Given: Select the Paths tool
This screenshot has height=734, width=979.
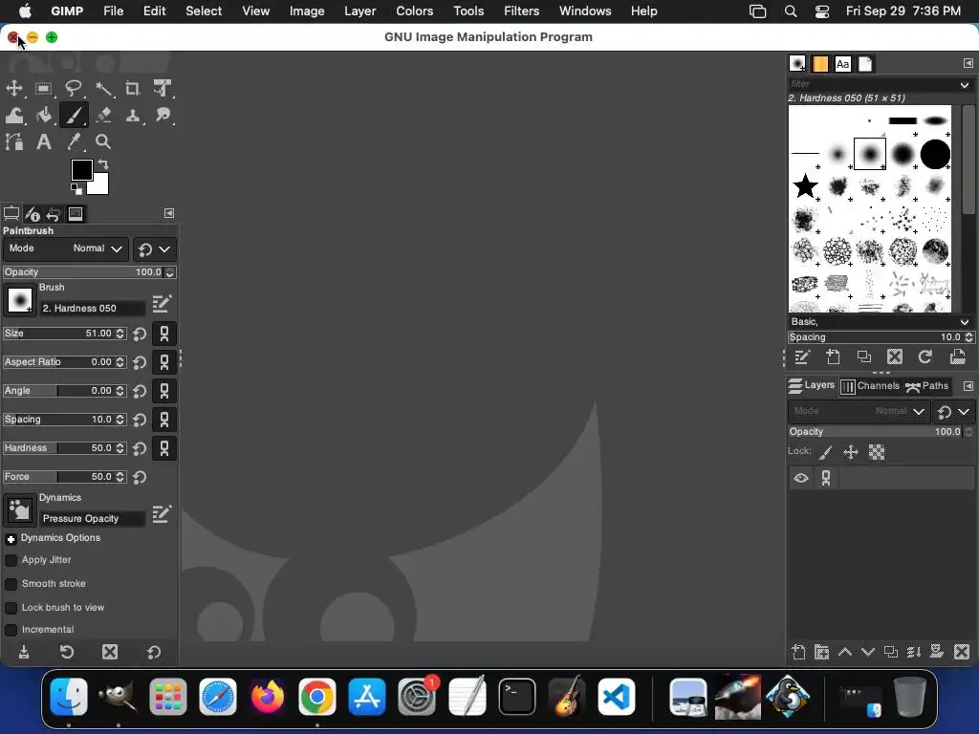Looking at the screenshot, I should coord(14,141).
